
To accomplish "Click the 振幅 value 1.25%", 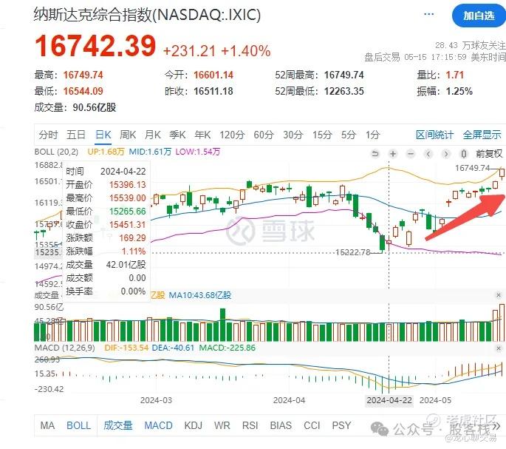I will (459, 91).
